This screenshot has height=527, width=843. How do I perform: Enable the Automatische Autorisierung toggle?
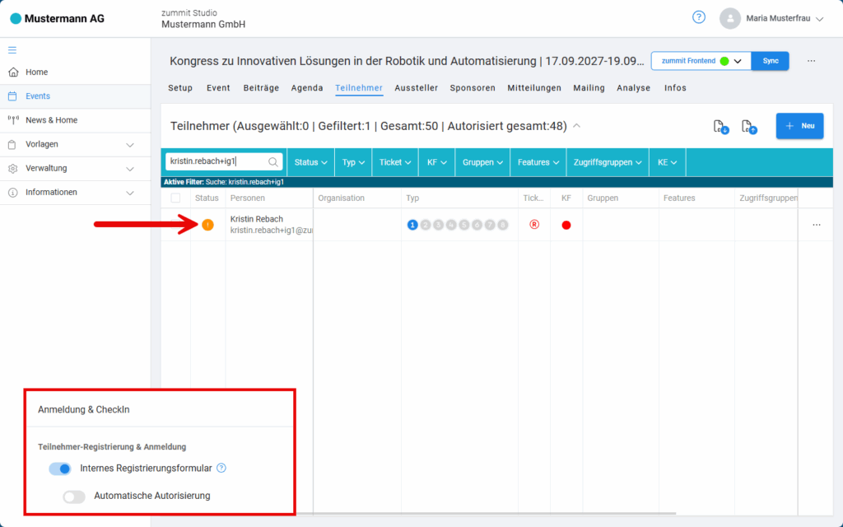click(x=74, y=496)
